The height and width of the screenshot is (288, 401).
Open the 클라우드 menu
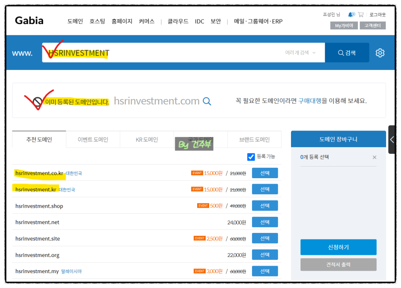[178, 21]
